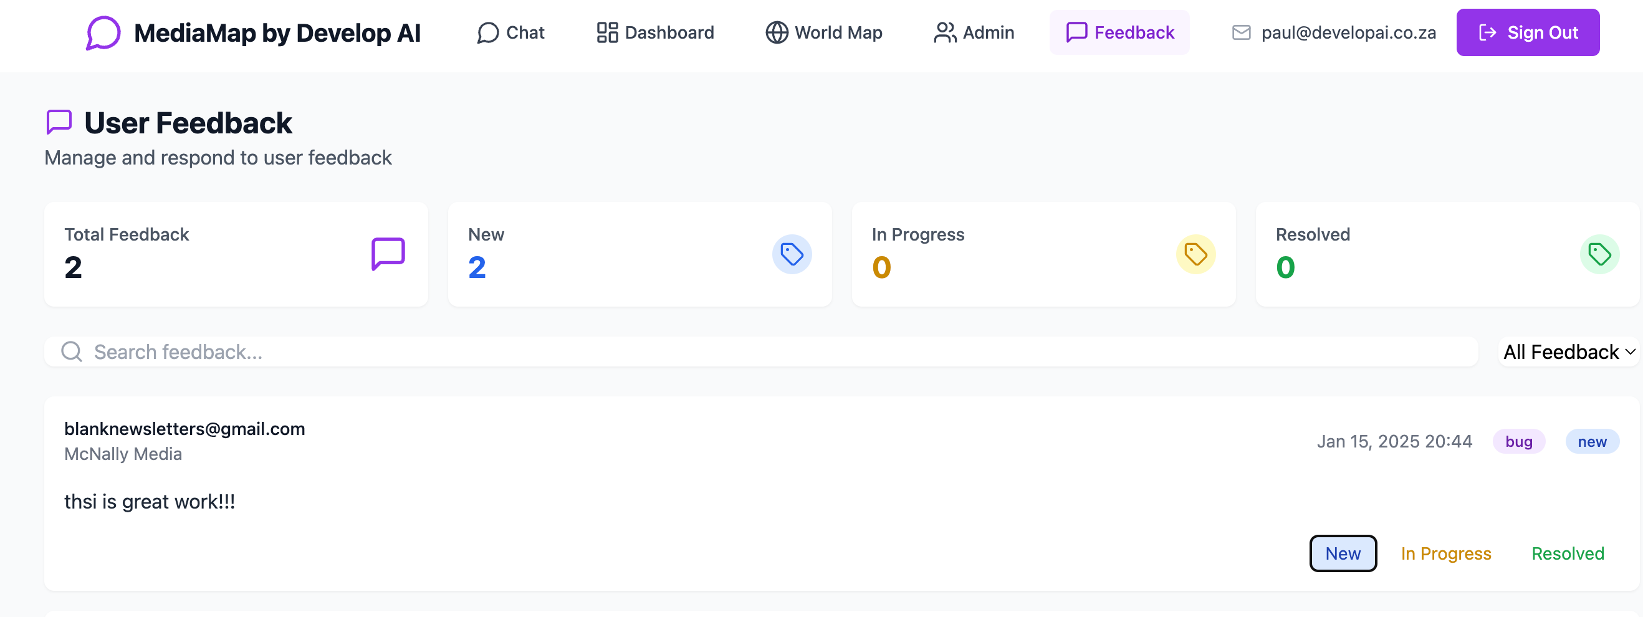Click the yellow tag icon in In Progress card
The image size is (1643, 617).
(1195, 254)
